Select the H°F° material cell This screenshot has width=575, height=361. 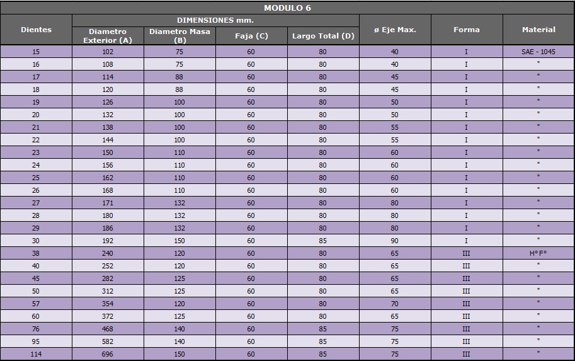tap(538, 253)
